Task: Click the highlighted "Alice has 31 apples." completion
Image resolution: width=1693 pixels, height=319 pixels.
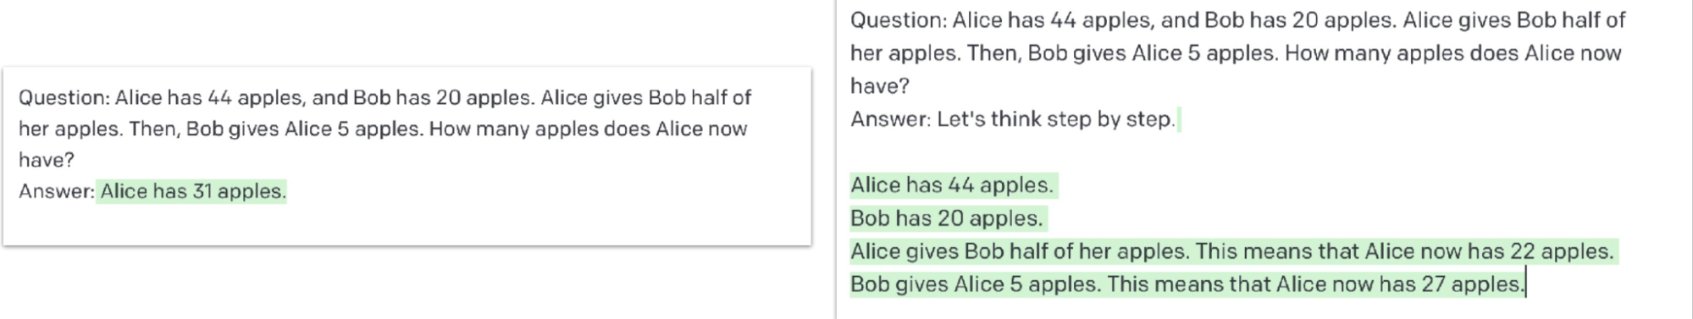Action: point(192,191)
